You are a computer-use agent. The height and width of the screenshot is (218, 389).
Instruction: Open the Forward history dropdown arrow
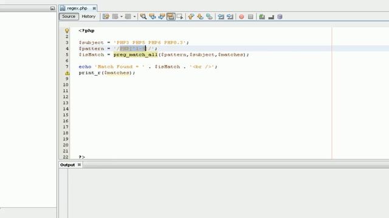tap(134, 16)
